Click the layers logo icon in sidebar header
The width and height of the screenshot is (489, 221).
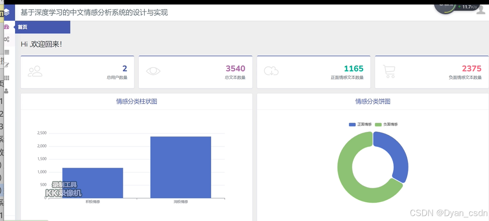click(7, 13)
